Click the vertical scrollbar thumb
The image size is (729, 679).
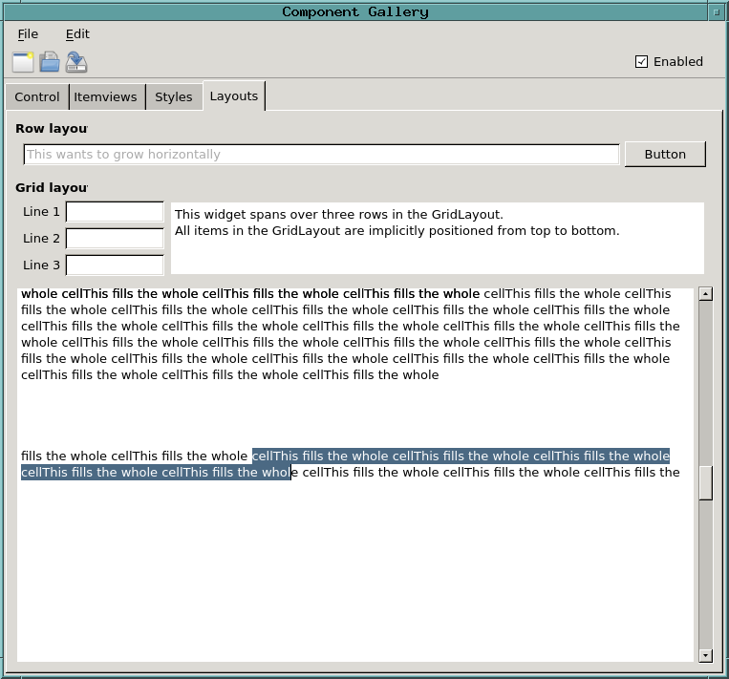[706, 483]
